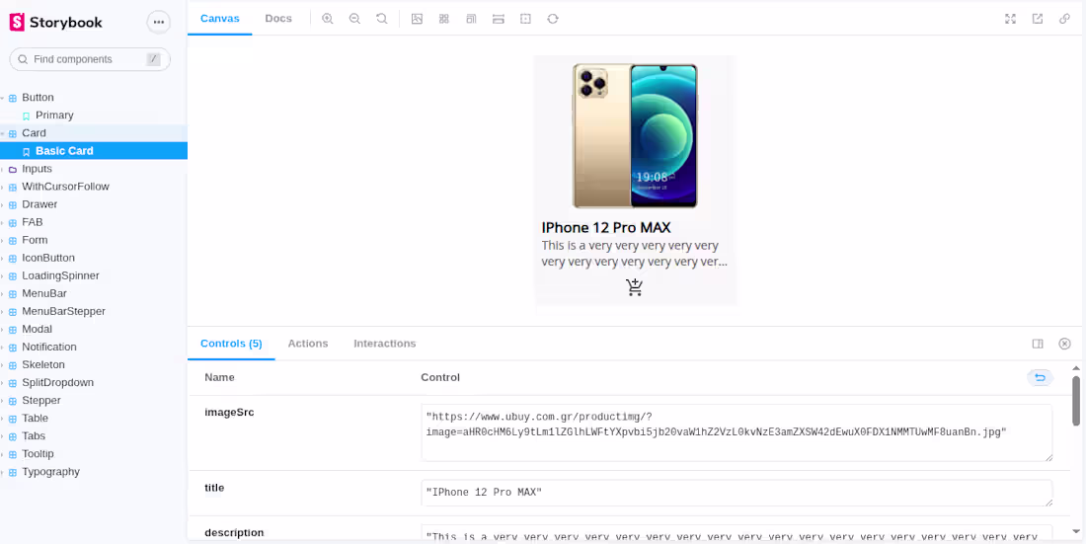Click the description name label
1086x544 pixels.
coord(234,533)
